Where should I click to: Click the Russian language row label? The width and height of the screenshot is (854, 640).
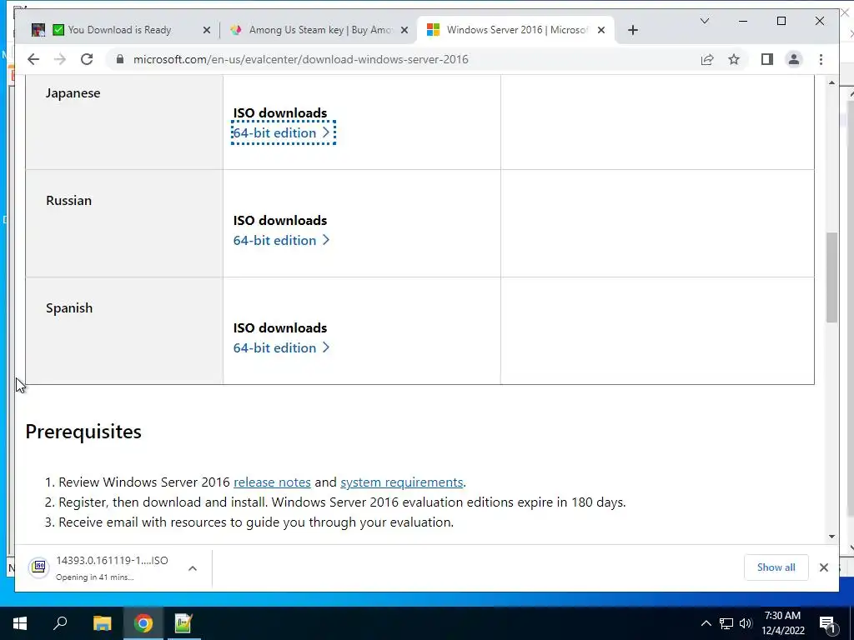(x=68, y=200)
